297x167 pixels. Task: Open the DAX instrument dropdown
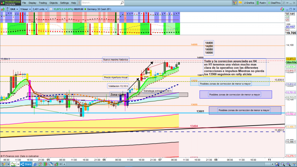tap(14, 9)
